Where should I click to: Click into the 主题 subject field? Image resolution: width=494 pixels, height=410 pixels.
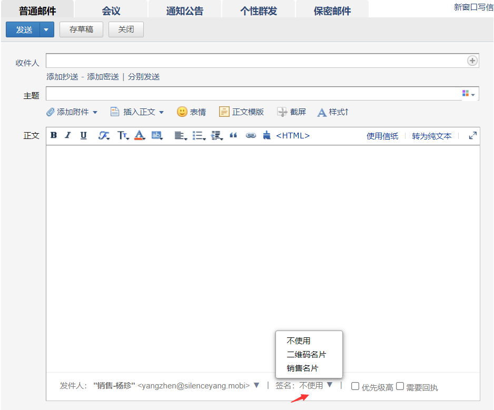coord(254,94)
